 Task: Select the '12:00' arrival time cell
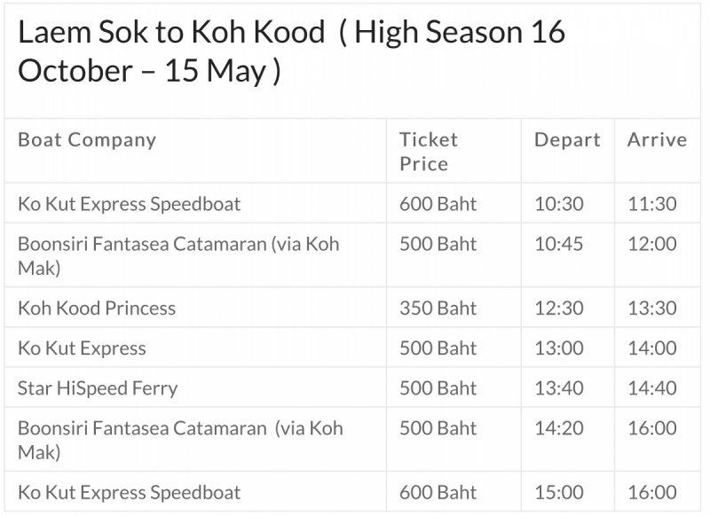coord(652,244)
